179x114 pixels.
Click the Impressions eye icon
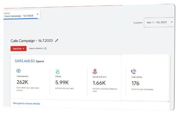click(19, 71)
